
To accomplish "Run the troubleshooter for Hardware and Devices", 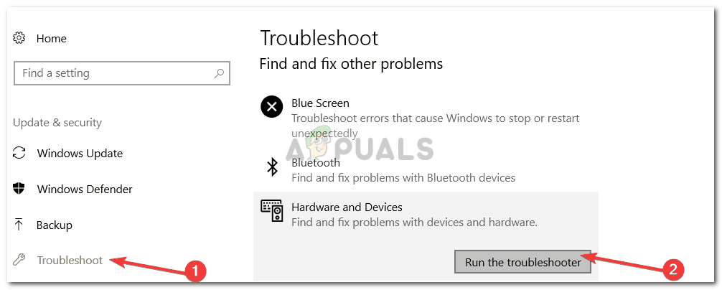I will 522,263.
